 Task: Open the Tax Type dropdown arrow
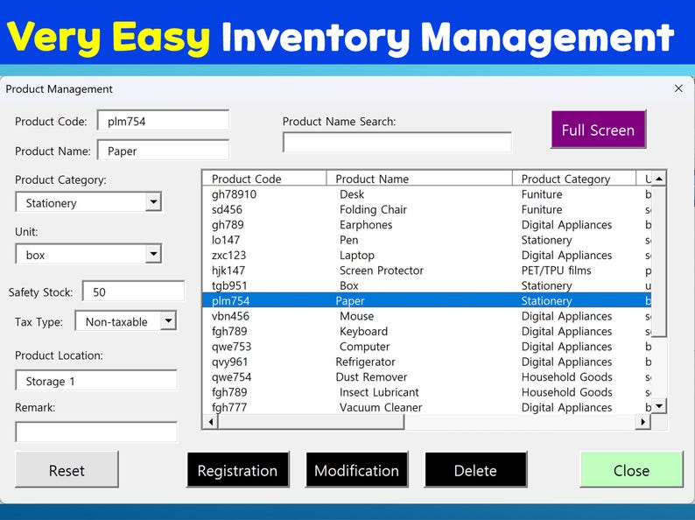[168, 321]
